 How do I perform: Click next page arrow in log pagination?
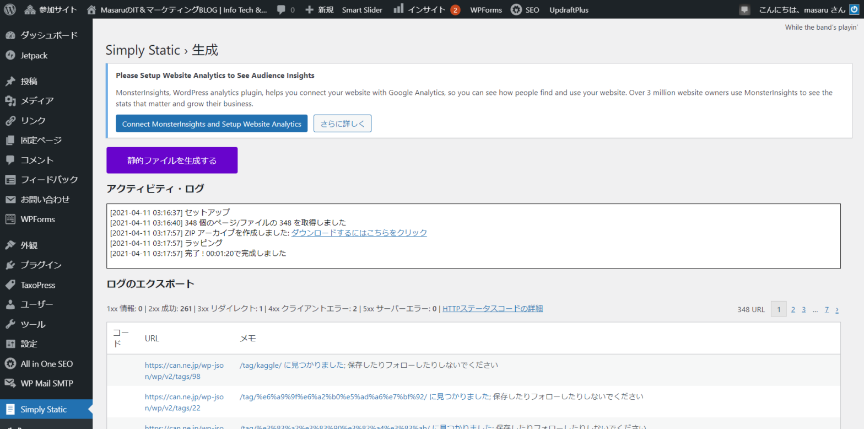(837, 309)
